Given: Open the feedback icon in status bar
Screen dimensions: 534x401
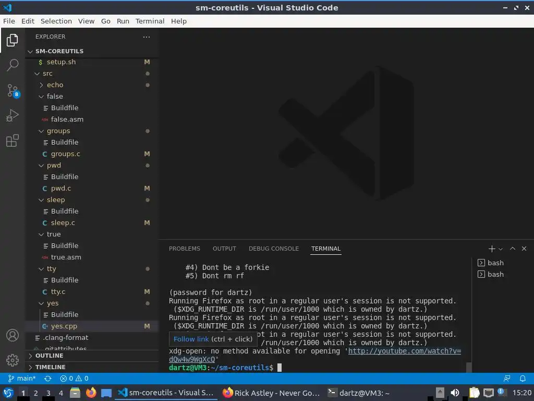Looking at the screenshot, I should [x=507, y=378].
